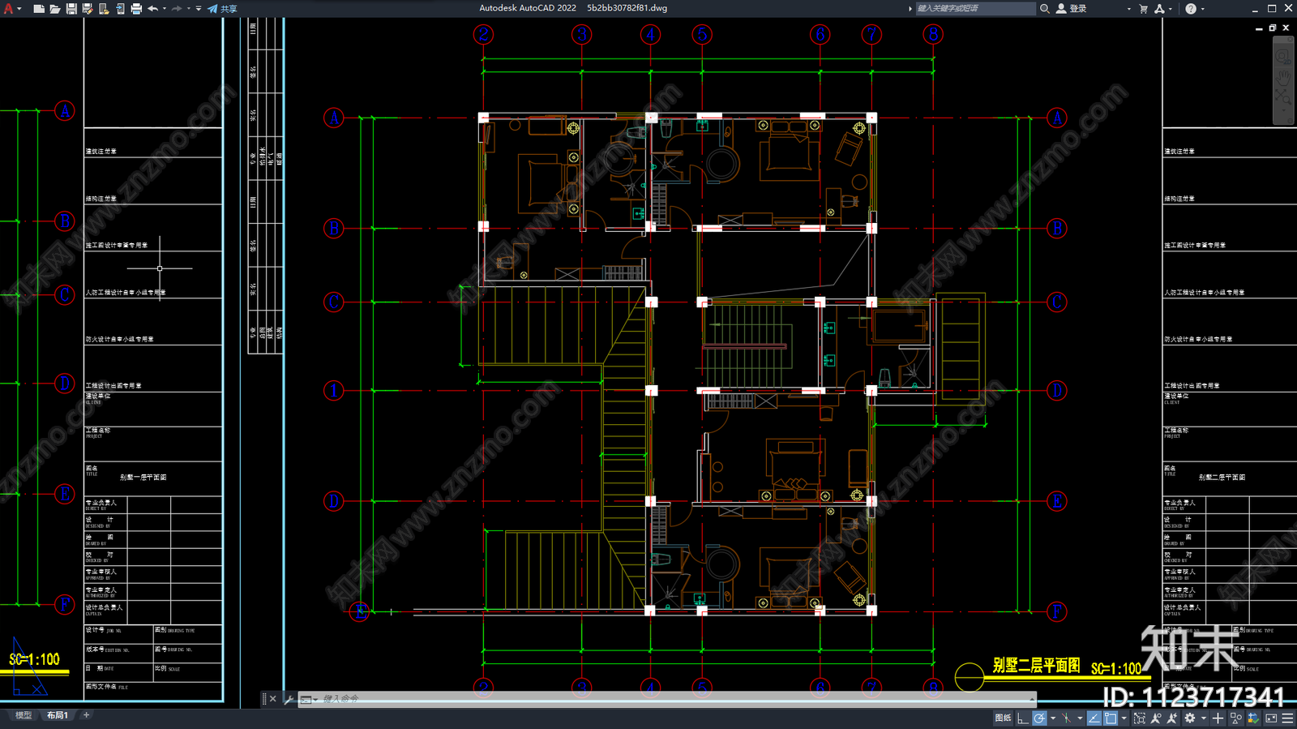Open a file with the folder icon

click(54, 8)
